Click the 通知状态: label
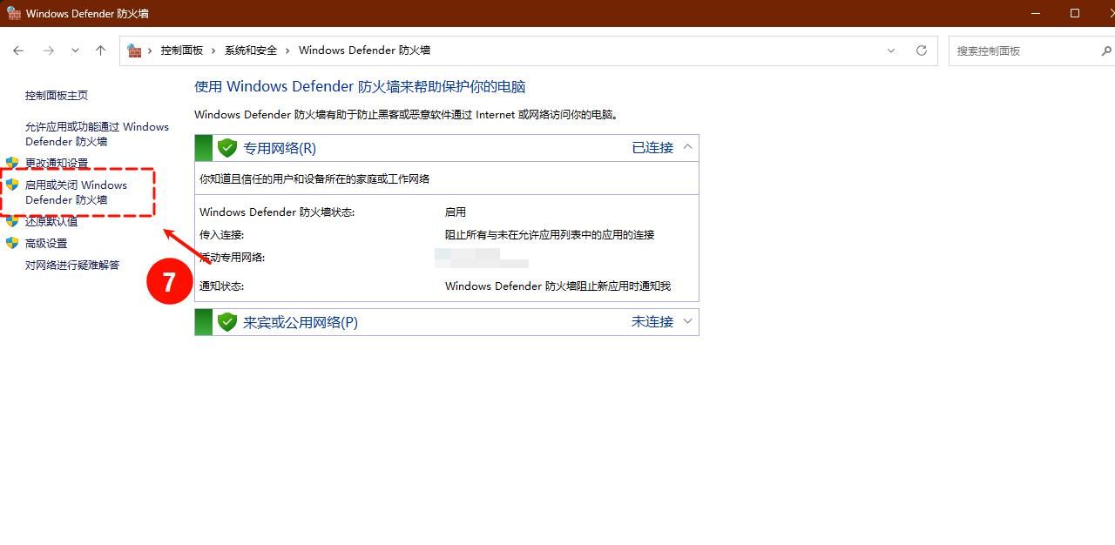 [222, 286]
